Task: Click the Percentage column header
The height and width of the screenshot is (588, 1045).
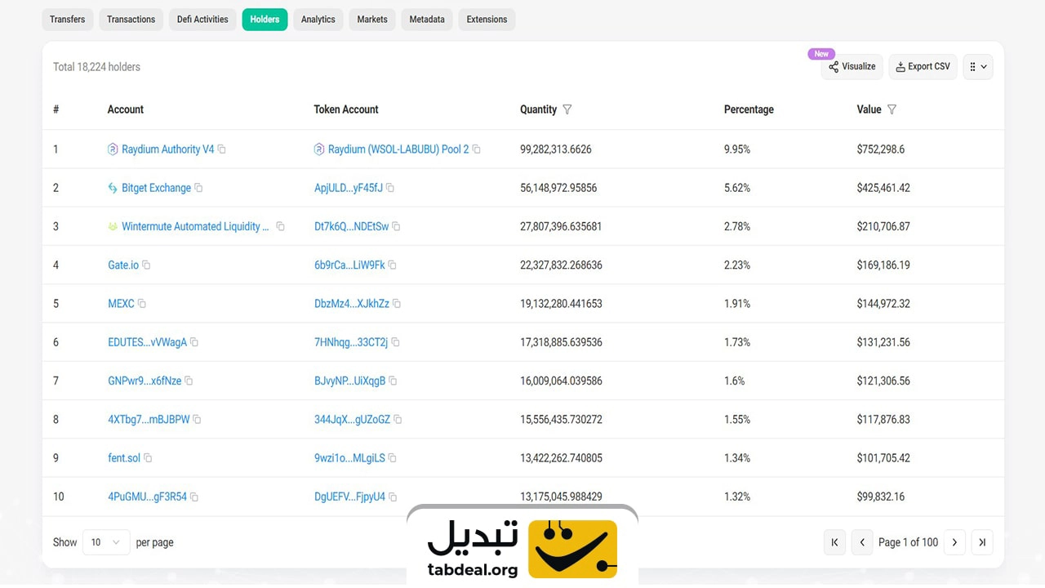Action: point(749,109)
